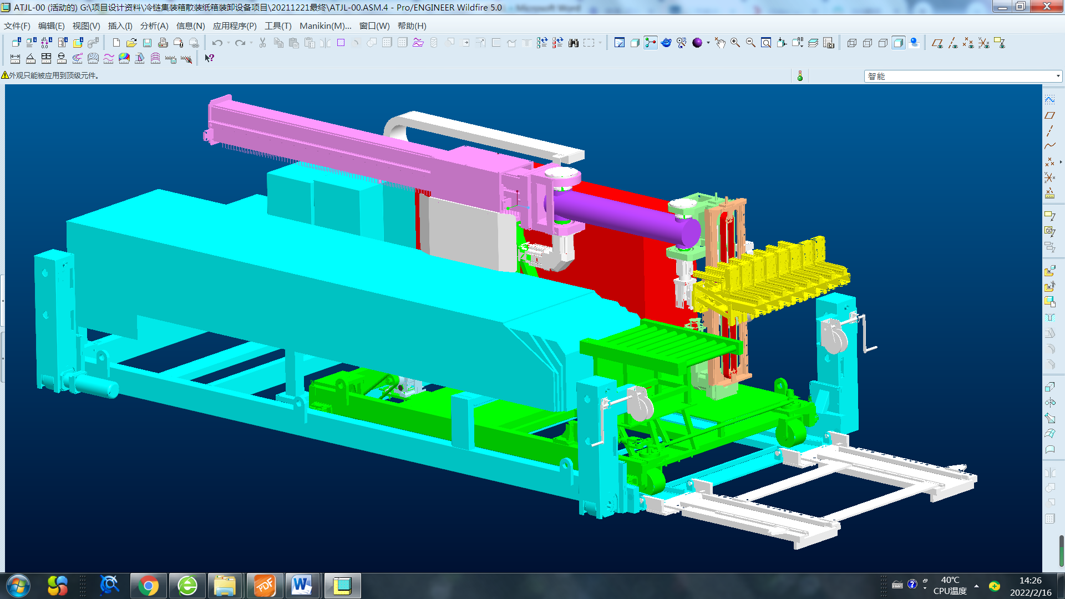Screen dimensions: 1065x599
Task: Click the Reorient view icon
Action: [x=782, y=43]
